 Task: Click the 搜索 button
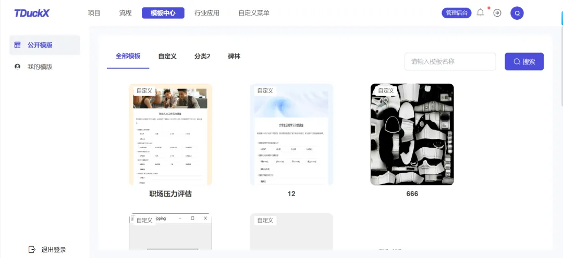click(524, 61)
